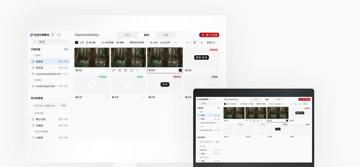Viewport: 360px width, 167px height.
Task: Switch to the 查看 tab
Action: 166,35
